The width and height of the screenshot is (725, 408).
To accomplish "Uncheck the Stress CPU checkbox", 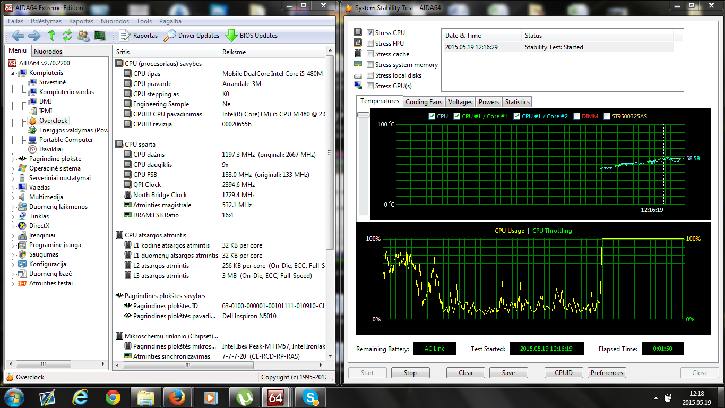I will pyautogui.click(x=370, y=33).
